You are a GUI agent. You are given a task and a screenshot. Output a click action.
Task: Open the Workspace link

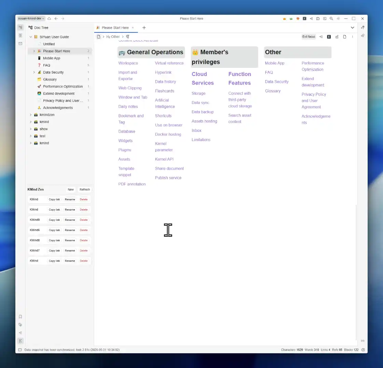point(128,63)
